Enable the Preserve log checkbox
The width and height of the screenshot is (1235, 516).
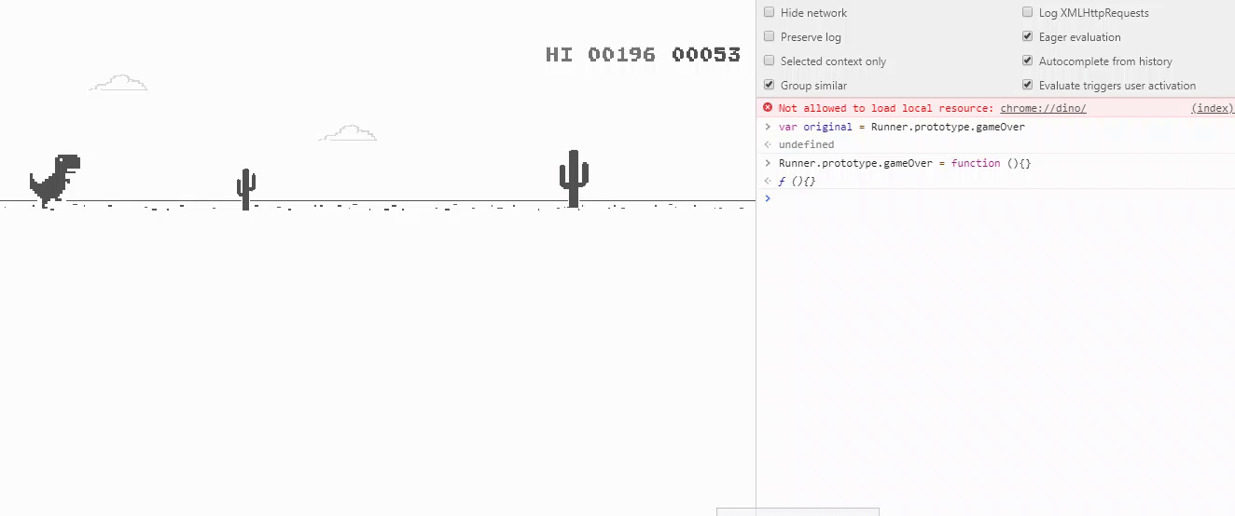(770, 37)
